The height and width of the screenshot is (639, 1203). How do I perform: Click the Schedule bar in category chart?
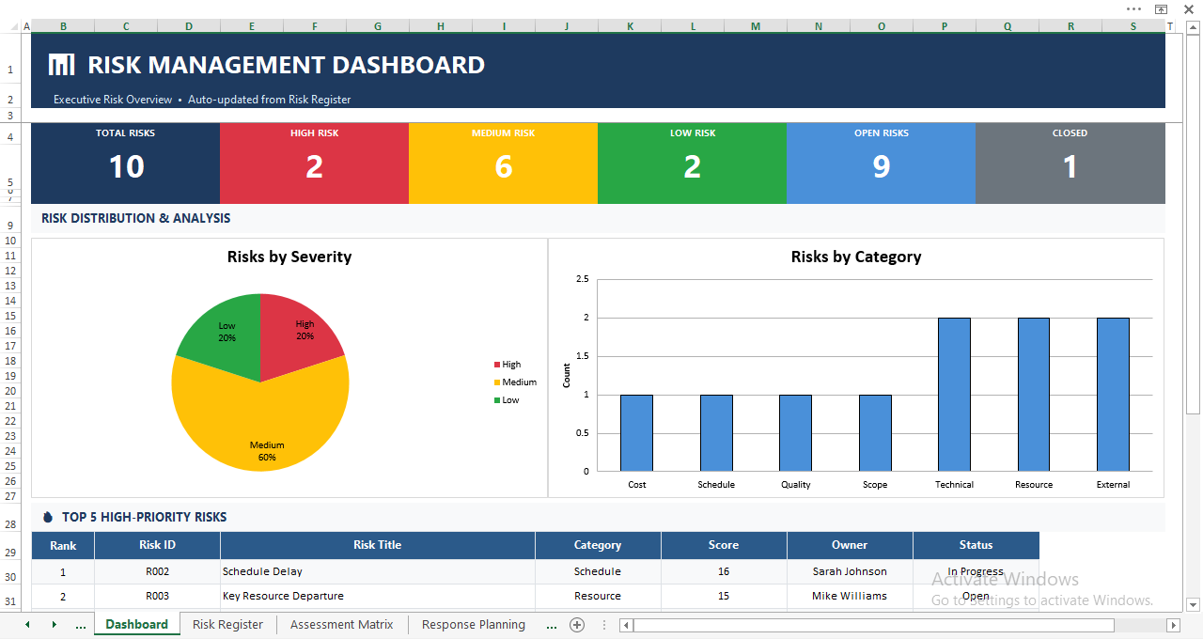click(716, 433)
